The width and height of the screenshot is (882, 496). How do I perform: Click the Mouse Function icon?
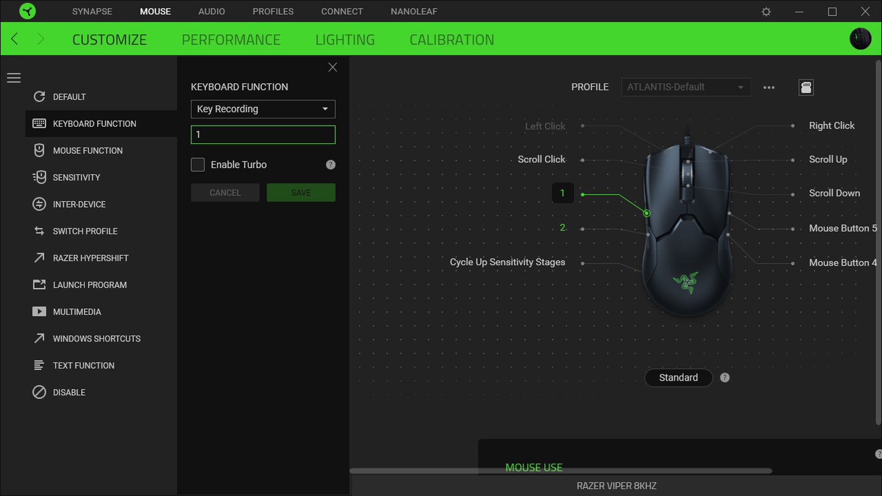pyautogui.click(x=39, y=150)
